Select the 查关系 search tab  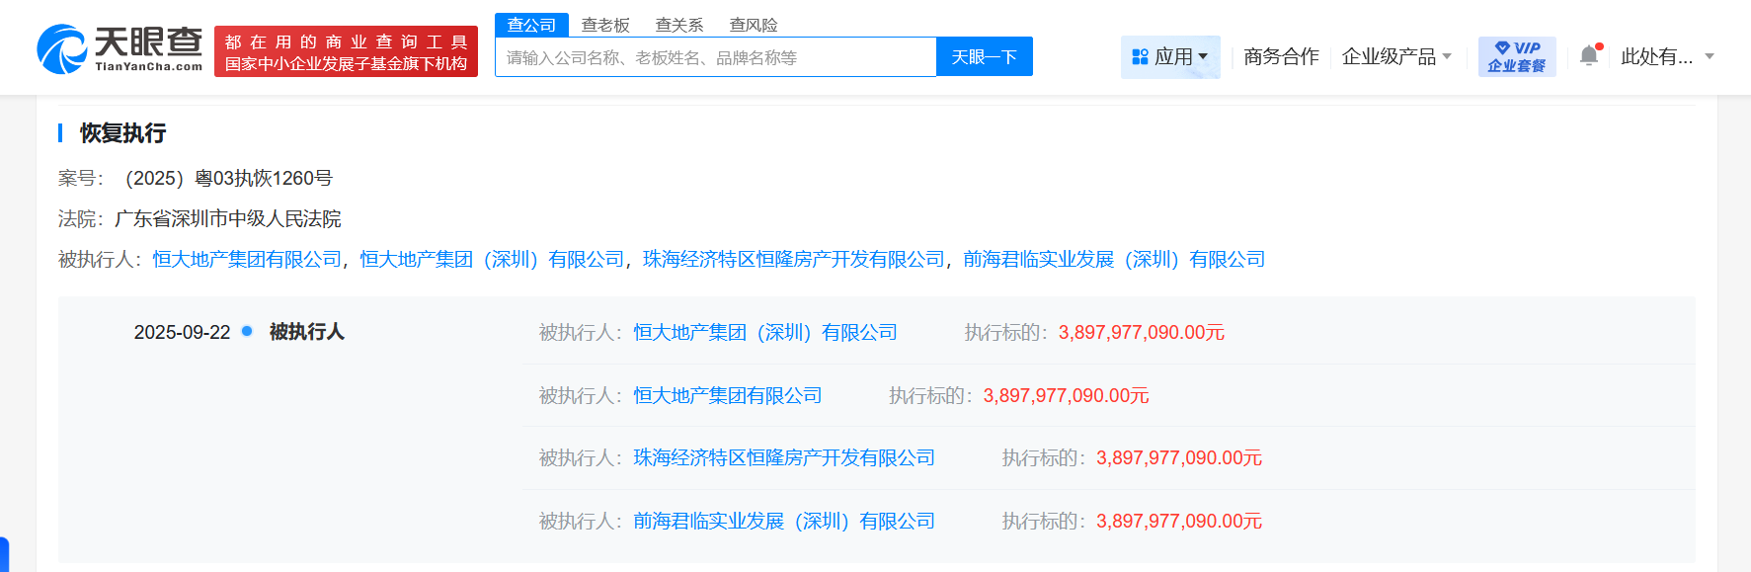679,25
